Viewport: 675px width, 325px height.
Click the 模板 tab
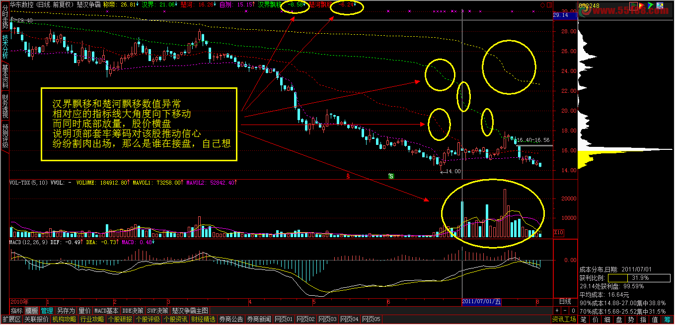point(32,311)
